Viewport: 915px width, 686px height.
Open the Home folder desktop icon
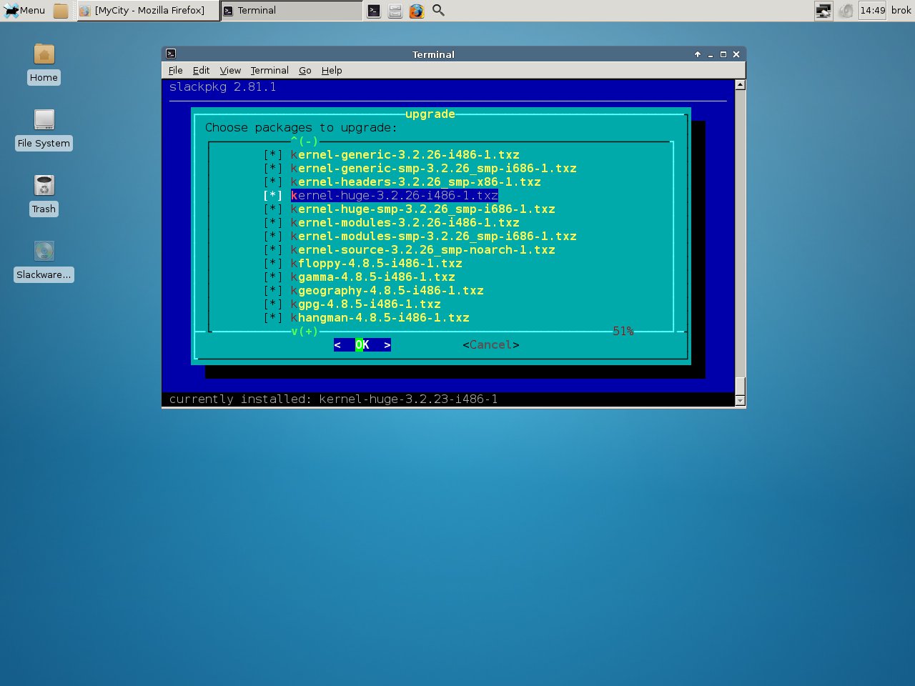(44, 55)
